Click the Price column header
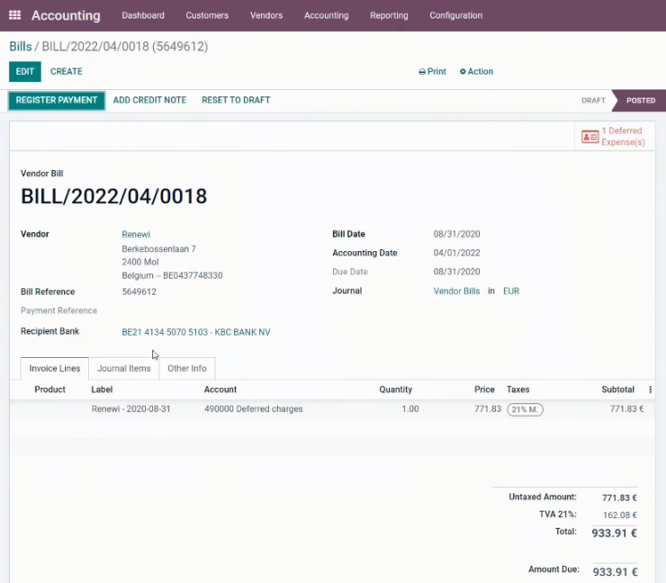 484,390
